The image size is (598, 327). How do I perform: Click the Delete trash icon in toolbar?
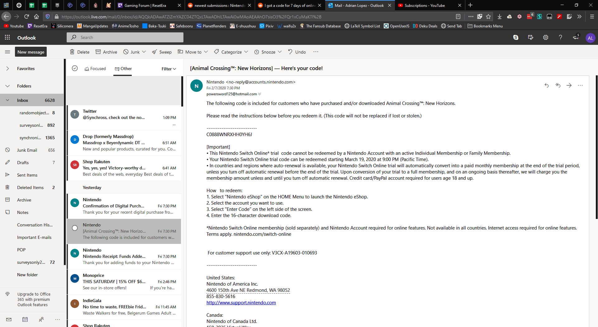(x=72, y=52)
